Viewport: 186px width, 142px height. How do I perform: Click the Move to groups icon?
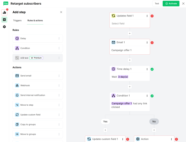point(17,134)
